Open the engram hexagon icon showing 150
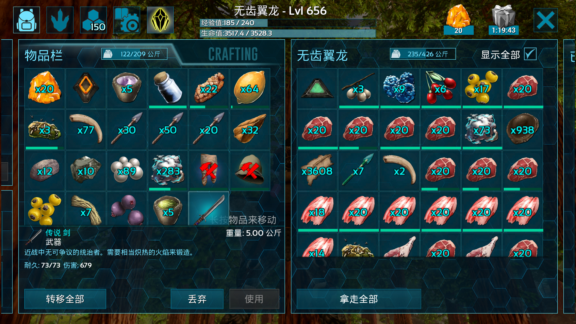Image resolution: width=576 pixels, height=324 pixels. [x=93, y=20]
